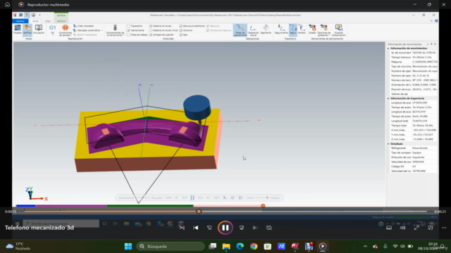Toggle the Estructura alámbrica checkbox
451x253 pixels.
180,26
